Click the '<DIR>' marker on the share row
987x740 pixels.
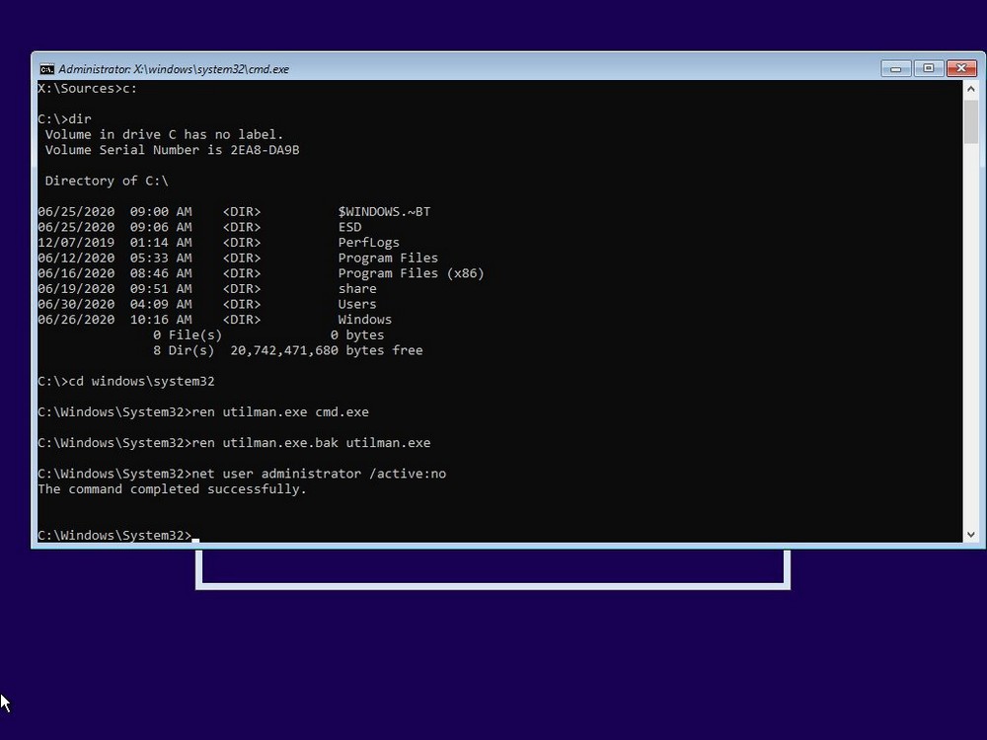pyautogui.click(x=242, y=289)
